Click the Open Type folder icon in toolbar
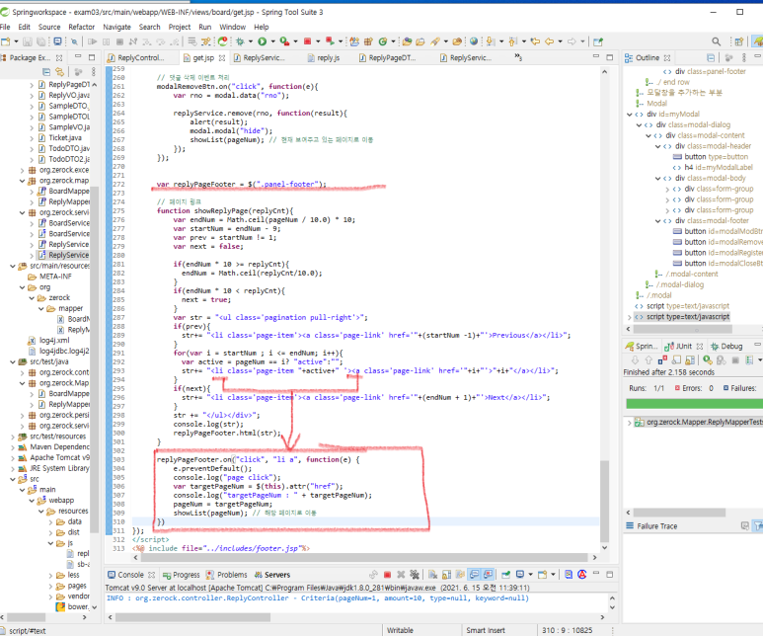The width and height of the screenshot is (763, 636). (x=407, y=41)
